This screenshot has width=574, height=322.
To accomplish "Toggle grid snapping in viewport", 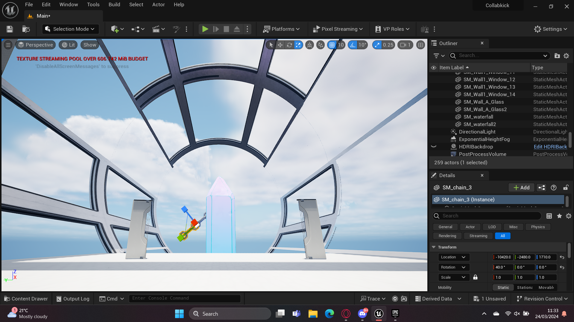I will [x=332, y=45].
